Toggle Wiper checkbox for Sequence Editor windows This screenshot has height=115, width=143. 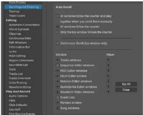[x=108, y=65]
